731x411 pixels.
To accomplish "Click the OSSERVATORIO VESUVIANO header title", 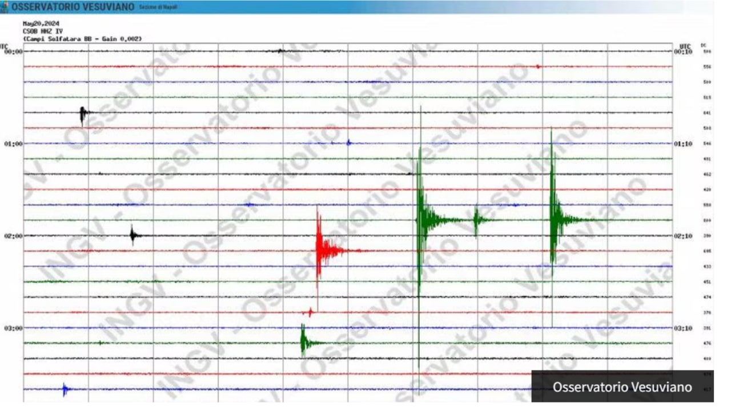I will pyautogui.click(x=73, y=7).
